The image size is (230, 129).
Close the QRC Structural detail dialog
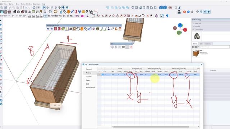pos(201,64)
